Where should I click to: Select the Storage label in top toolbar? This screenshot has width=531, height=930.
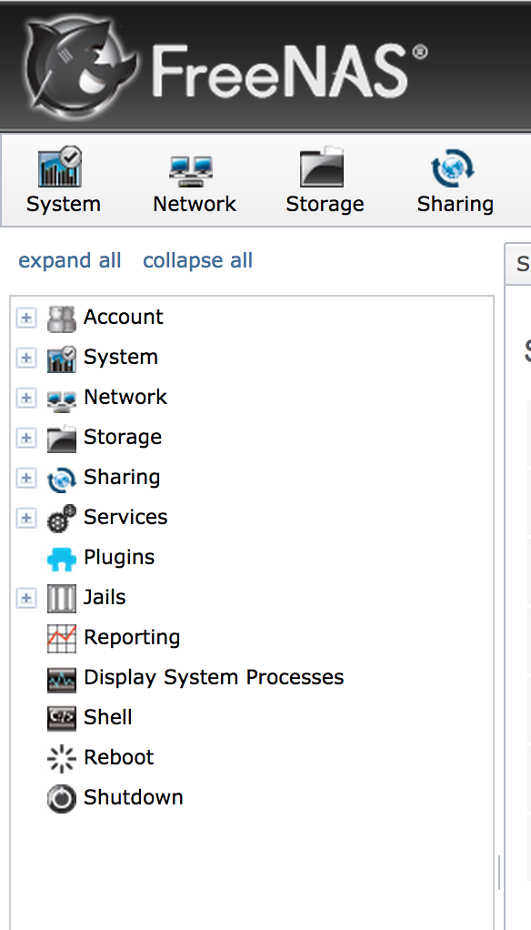[325, 204]
